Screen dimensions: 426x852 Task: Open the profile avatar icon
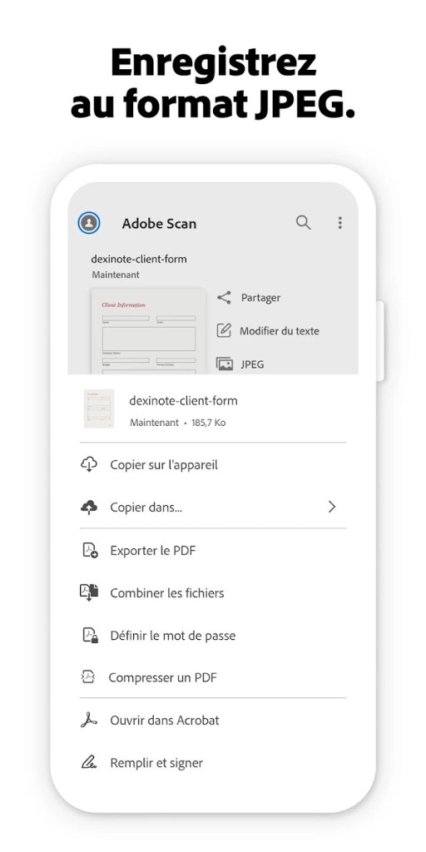(88, 223)
